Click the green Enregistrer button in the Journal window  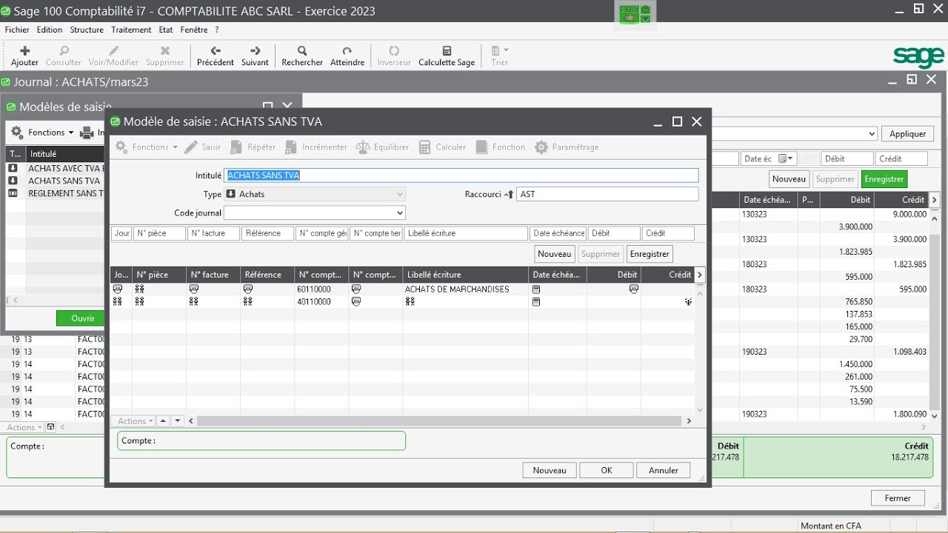(x=884, y=179)
